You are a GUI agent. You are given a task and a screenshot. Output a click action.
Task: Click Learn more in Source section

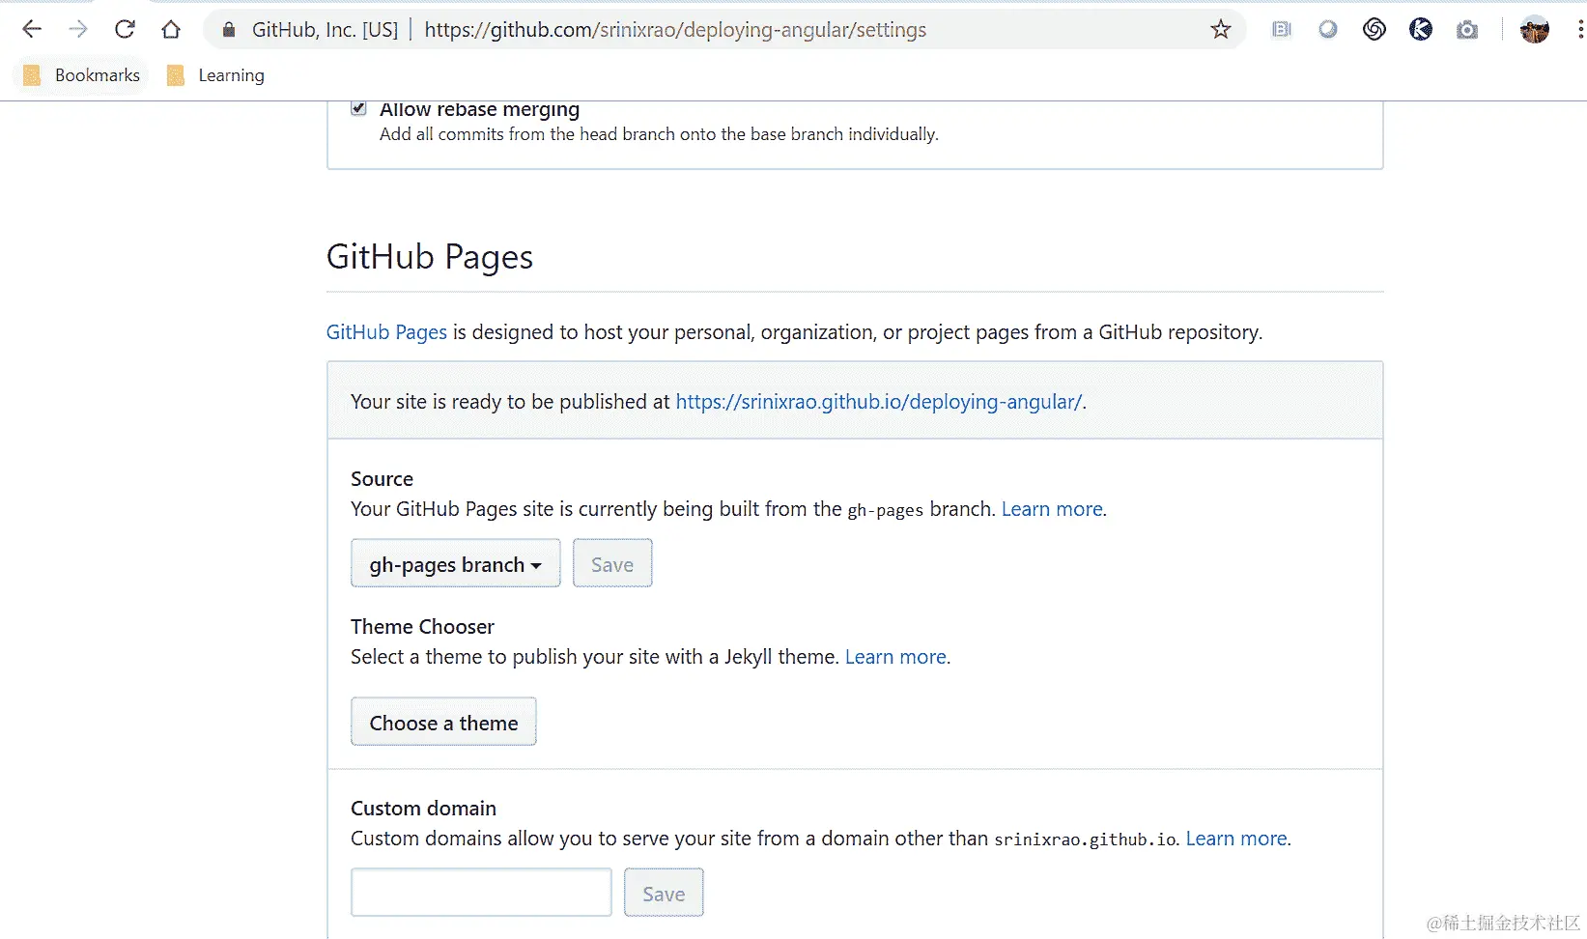(x=1052, y=509)
